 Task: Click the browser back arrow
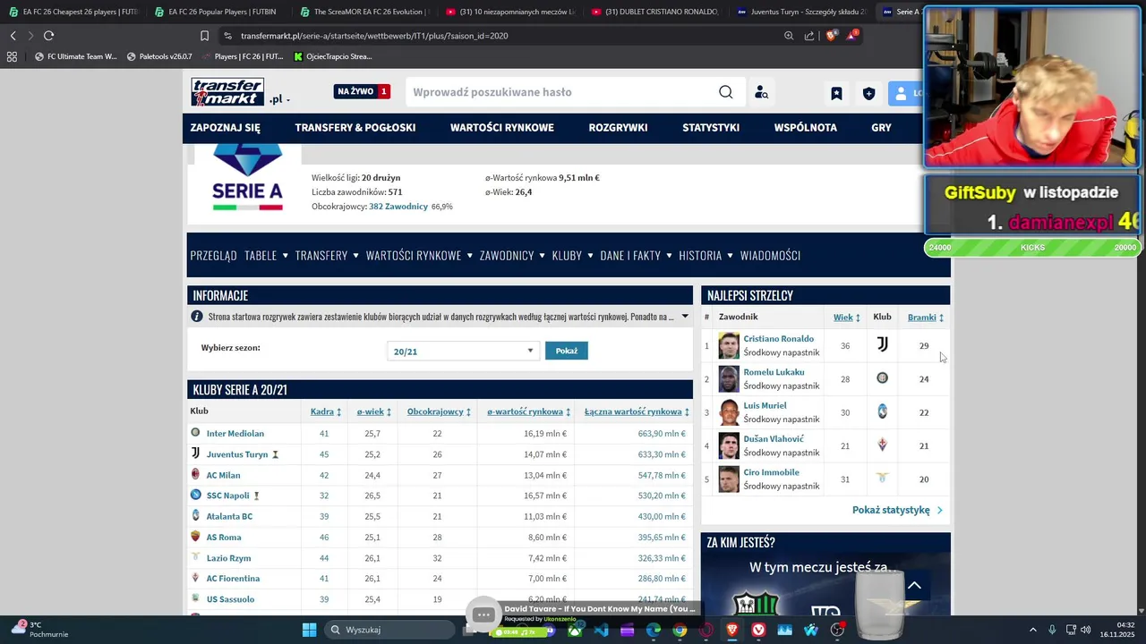(x=13, y=36)
